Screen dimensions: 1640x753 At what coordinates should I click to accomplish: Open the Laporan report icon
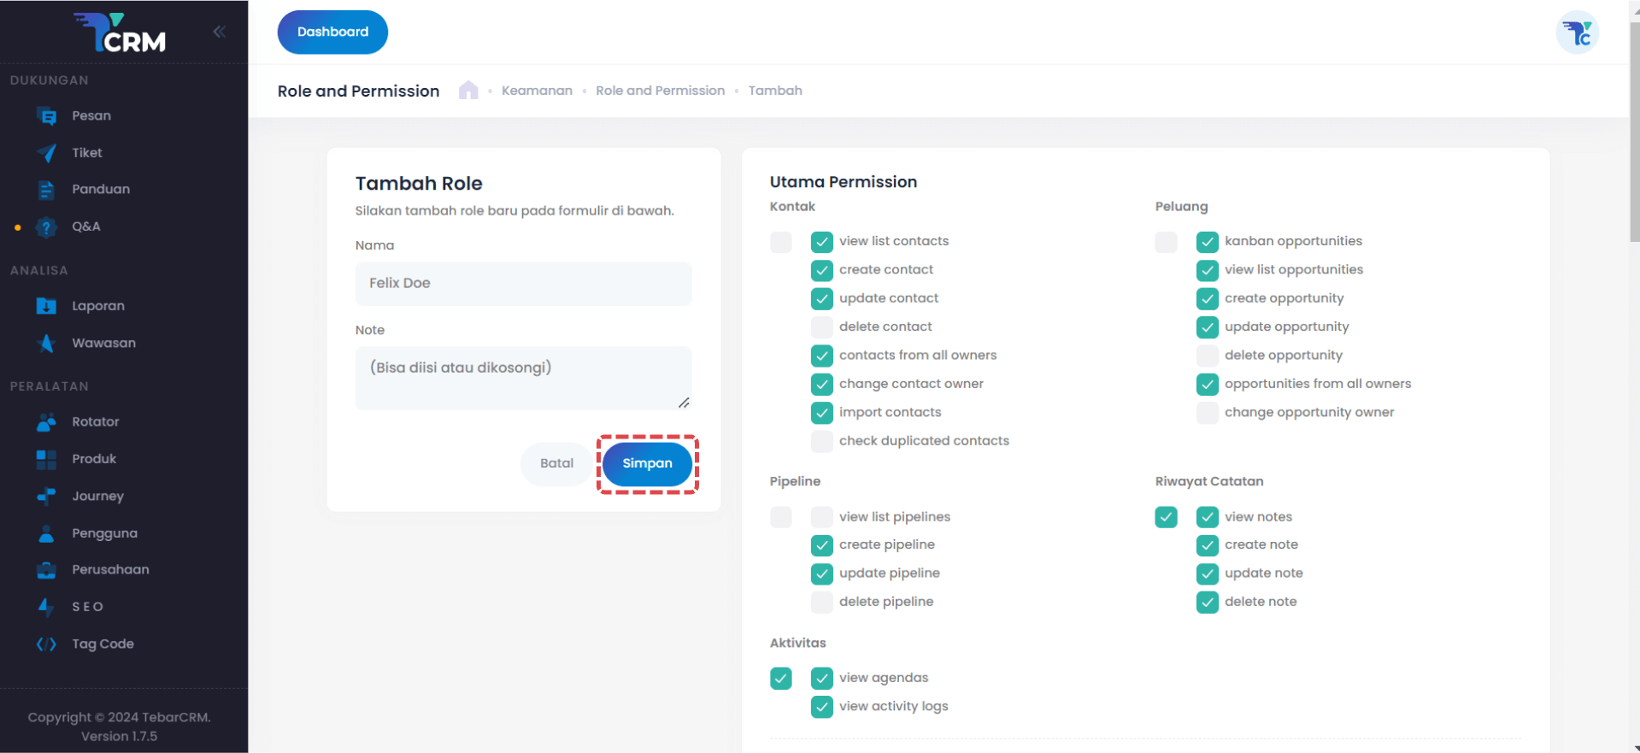coord(47,306)
